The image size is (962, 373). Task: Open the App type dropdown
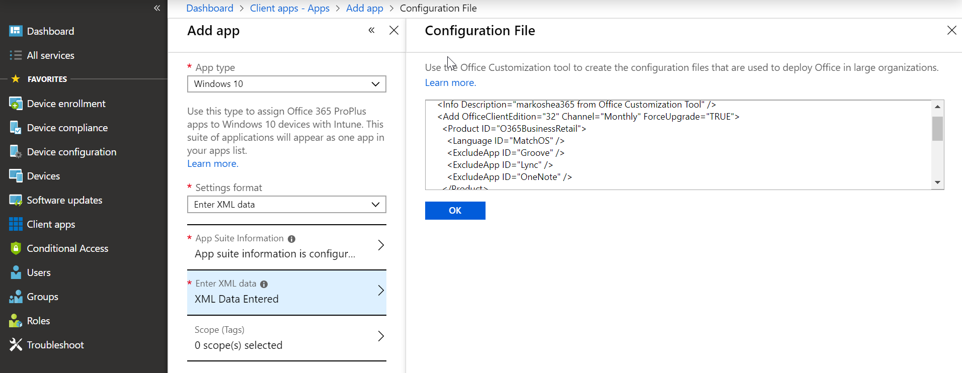click(x=286, y=84)
